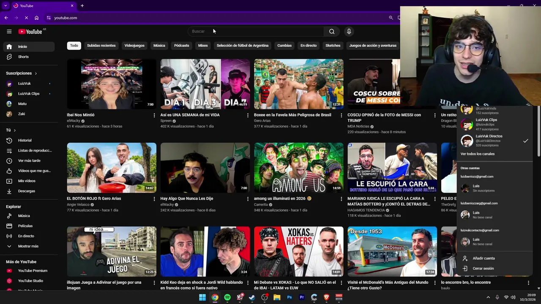Screen dimensions: 541x304
Task: Click the search magnifier button
Action: pos(332,31)
